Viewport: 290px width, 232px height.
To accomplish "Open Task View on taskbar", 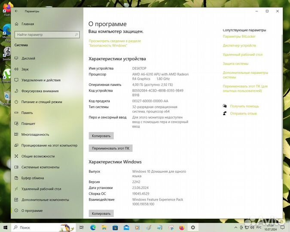I will (x=81, y=227).
